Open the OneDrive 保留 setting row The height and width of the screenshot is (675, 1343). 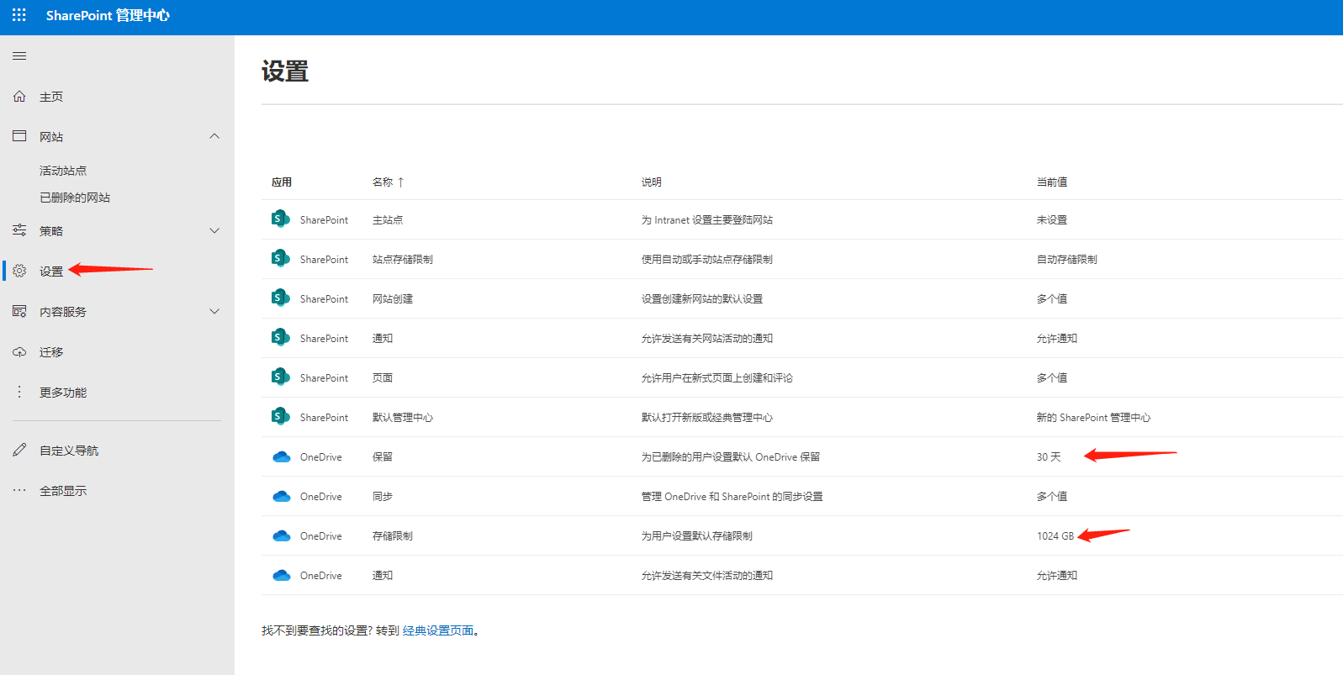383,457
